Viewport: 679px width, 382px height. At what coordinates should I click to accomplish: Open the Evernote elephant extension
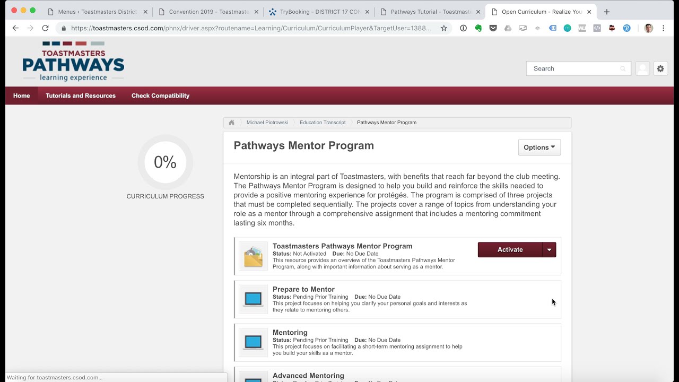478,28
